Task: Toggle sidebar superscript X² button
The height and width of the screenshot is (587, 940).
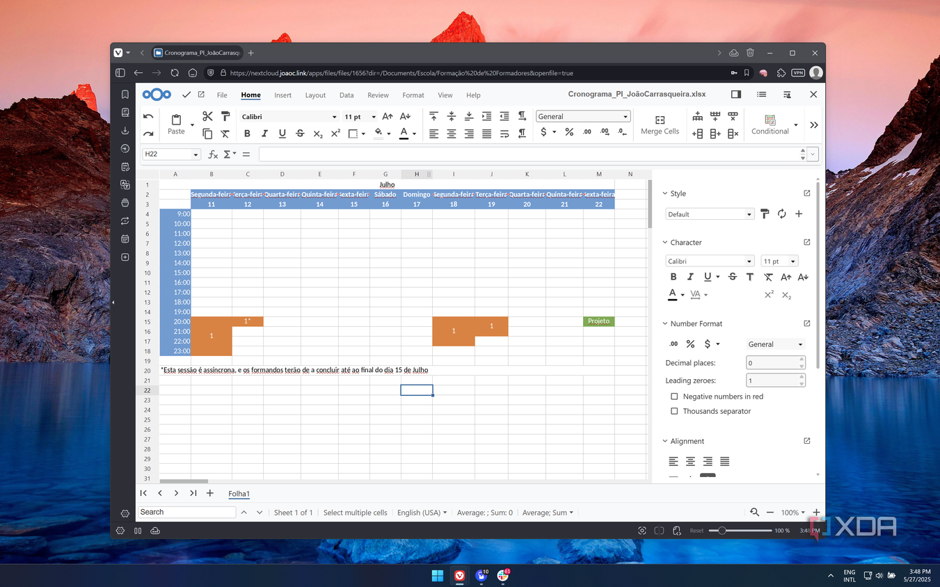Action: (769, 295)
